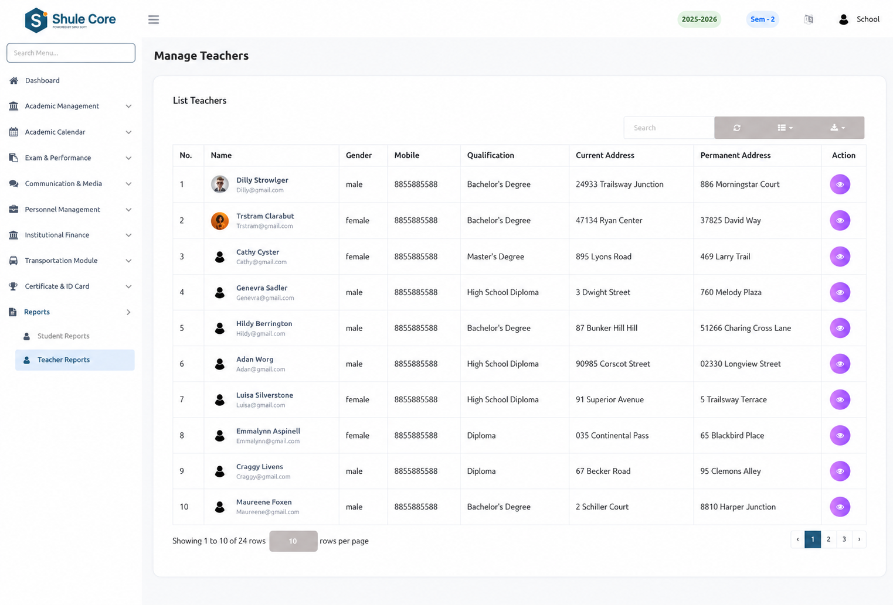
Task: Open the rows per page dropdown
Action: 293,541
